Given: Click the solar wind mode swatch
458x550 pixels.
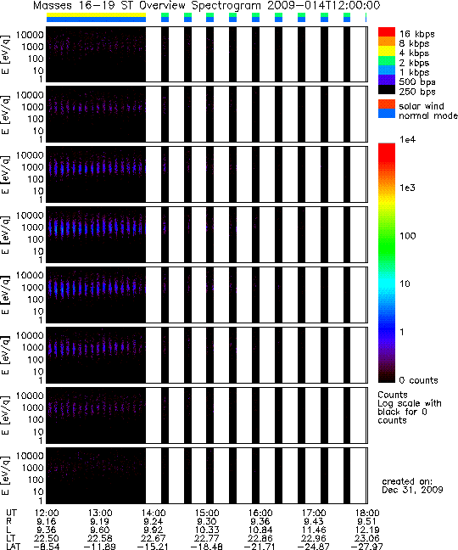Looking at the screenshot, I should coord(387,104).
